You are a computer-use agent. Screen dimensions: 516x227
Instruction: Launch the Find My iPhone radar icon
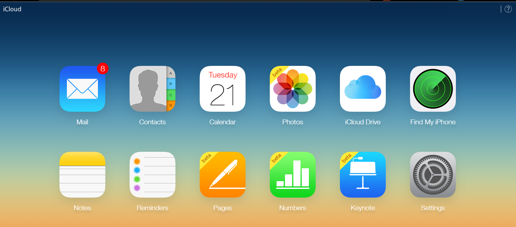point(433,89)
